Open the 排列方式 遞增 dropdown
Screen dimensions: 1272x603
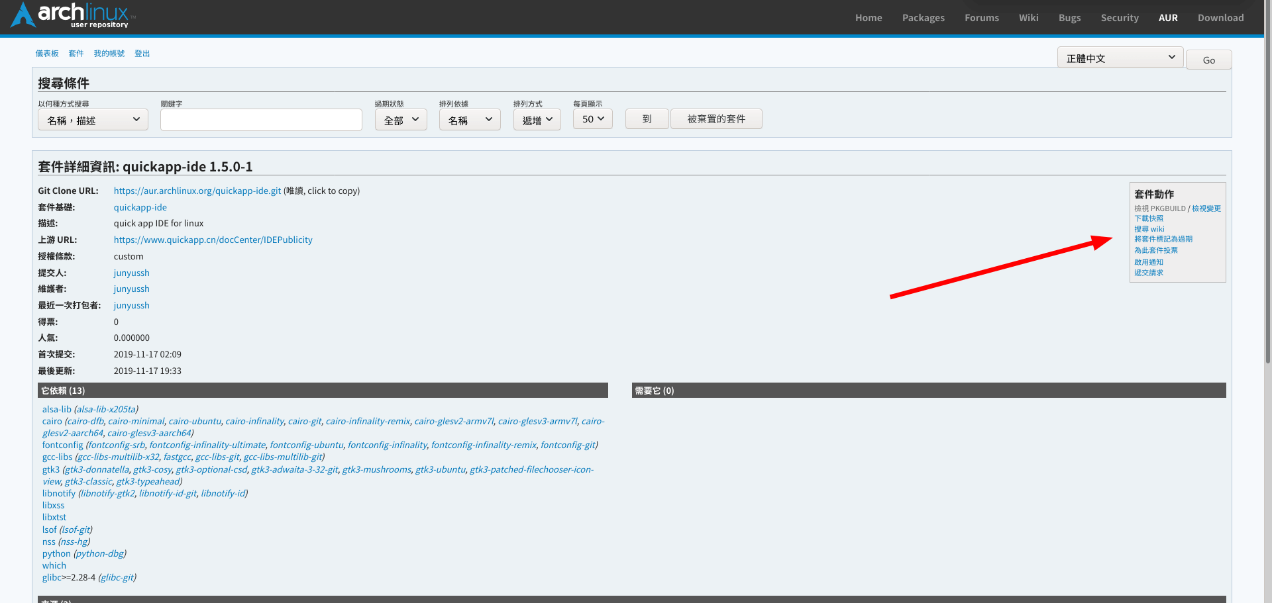click(x=537, y=120)
